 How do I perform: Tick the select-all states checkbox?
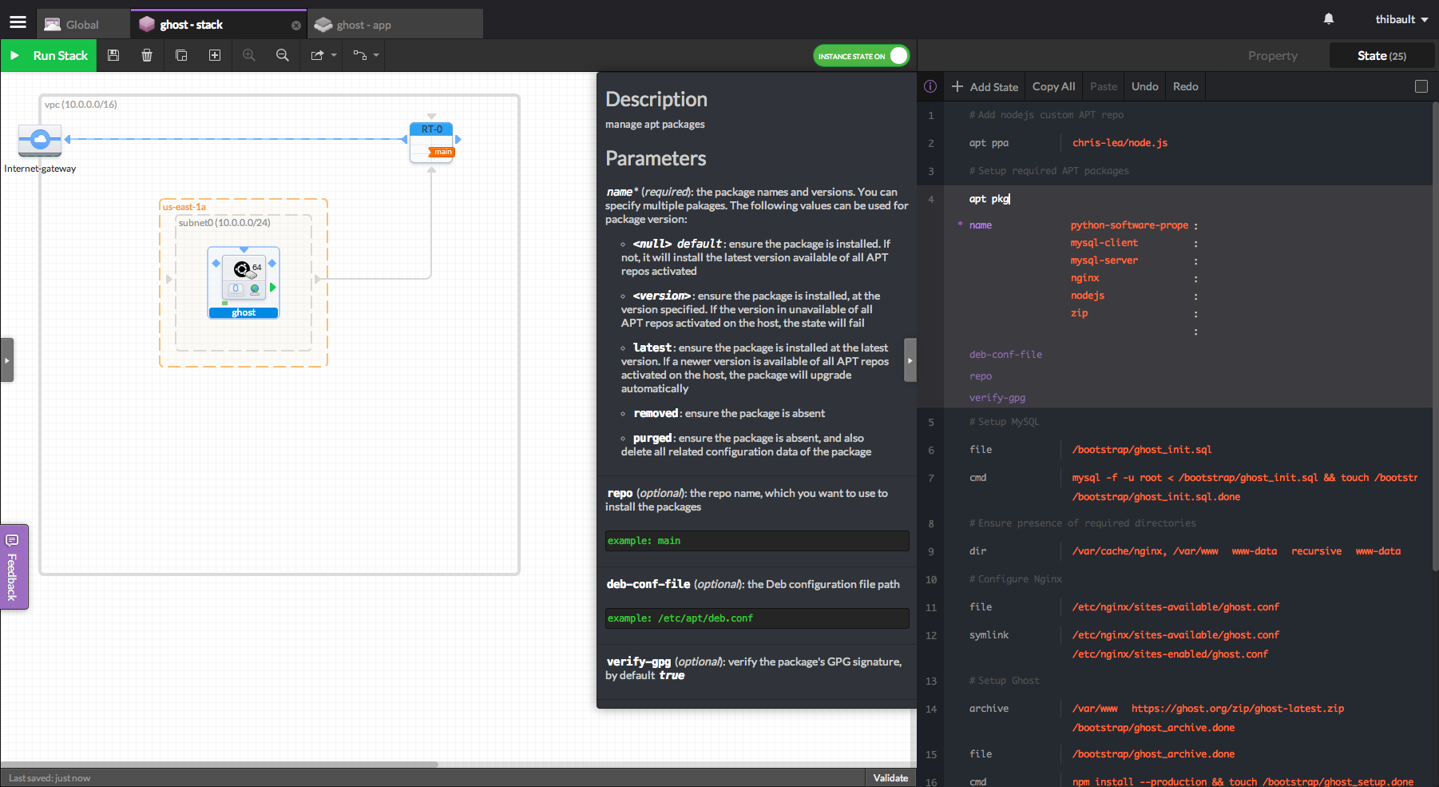1421,86
